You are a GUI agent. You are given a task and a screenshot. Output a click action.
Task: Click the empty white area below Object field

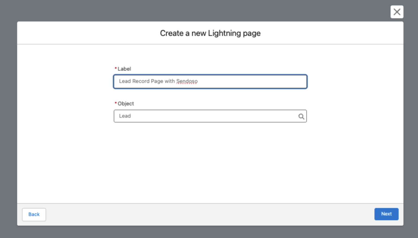point(210,163)
